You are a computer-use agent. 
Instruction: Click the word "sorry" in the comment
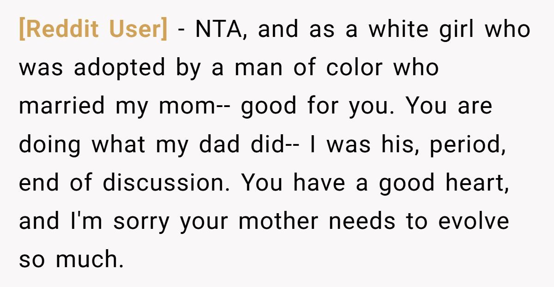[x=142, y=221]
